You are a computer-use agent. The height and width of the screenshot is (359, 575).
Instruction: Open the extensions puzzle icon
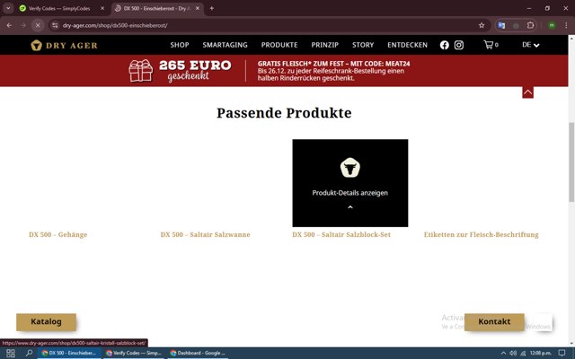coord(530,25)
